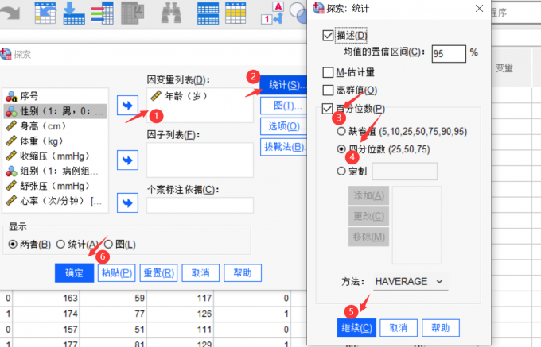Click the redo arrow toolbar icon

(x=10, y=13)
